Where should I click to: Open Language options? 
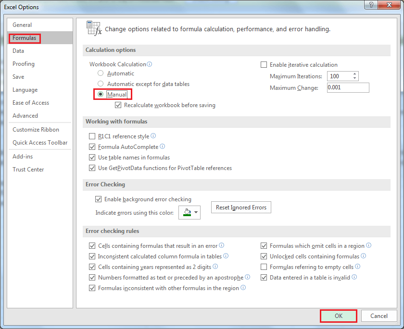[x=40, y=89]
